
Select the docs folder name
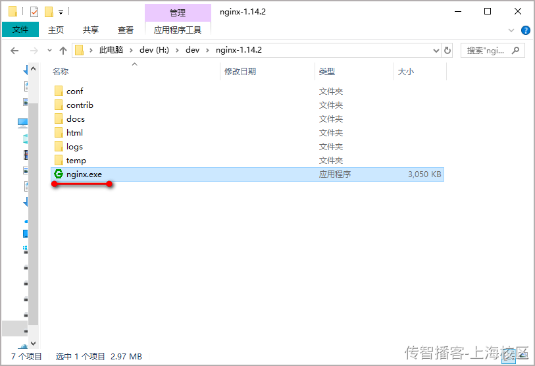[76, 118]
